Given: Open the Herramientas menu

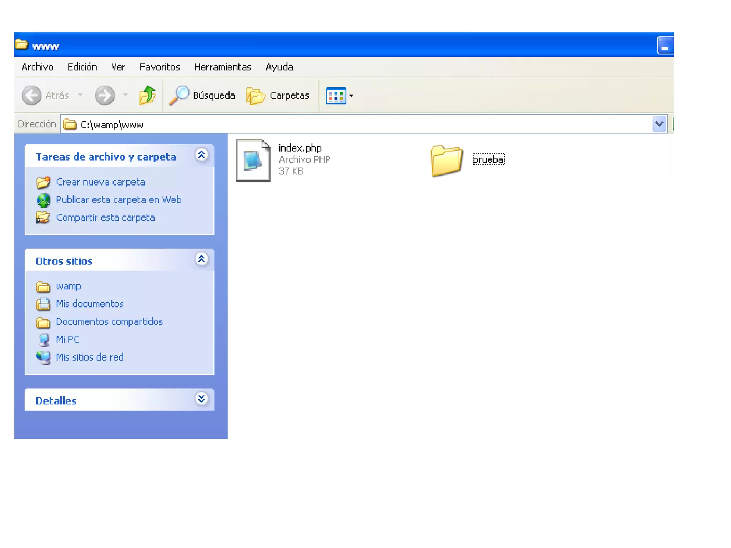Looking at the screenshot, I should (x=222, y=67).
